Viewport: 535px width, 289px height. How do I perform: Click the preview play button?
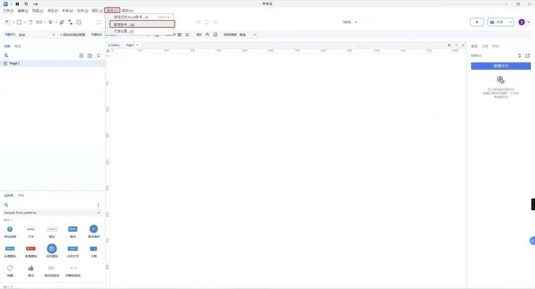click(x=477, y=22)
